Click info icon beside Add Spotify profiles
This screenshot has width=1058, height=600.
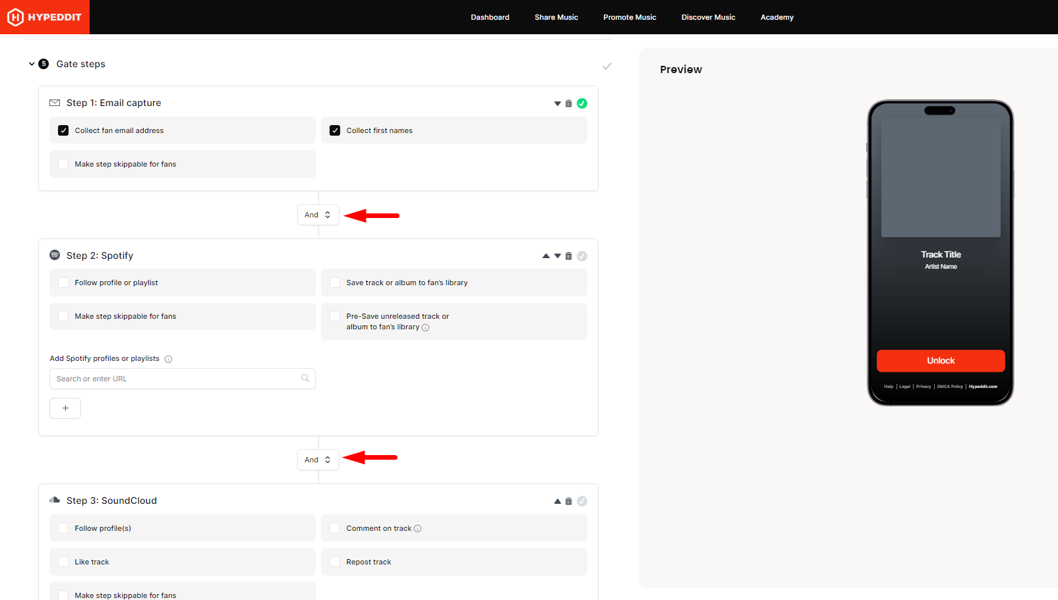[x=168, y=359]
